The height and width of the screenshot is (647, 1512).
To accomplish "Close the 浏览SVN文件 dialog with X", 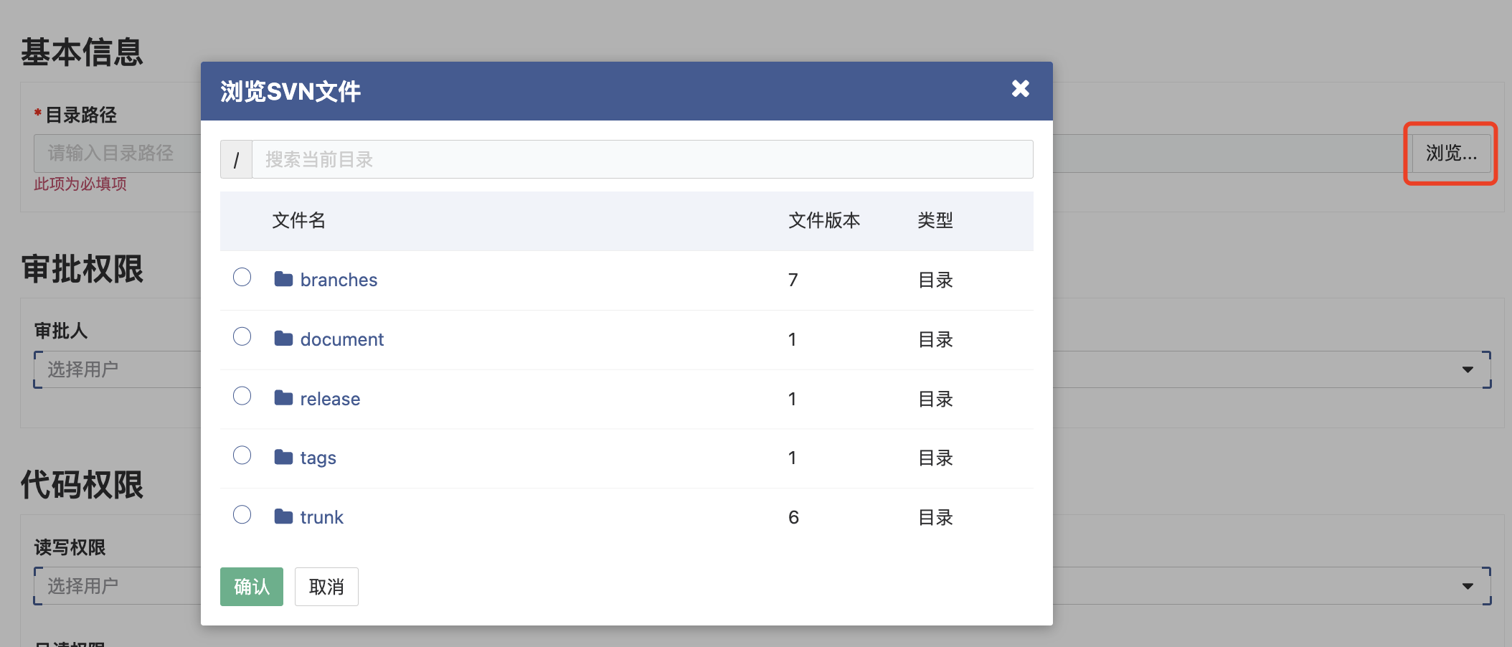I will 1020,89.
